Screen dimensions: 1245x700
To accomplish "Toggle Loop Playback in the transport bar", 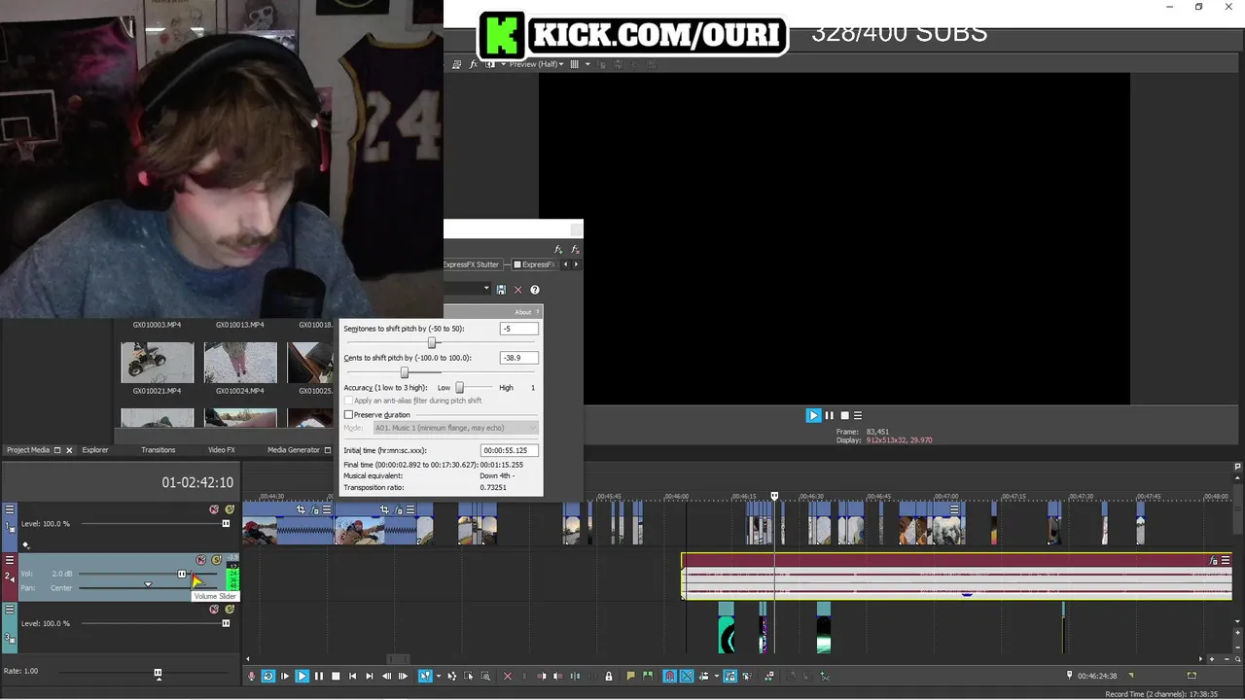I will 268,676.
